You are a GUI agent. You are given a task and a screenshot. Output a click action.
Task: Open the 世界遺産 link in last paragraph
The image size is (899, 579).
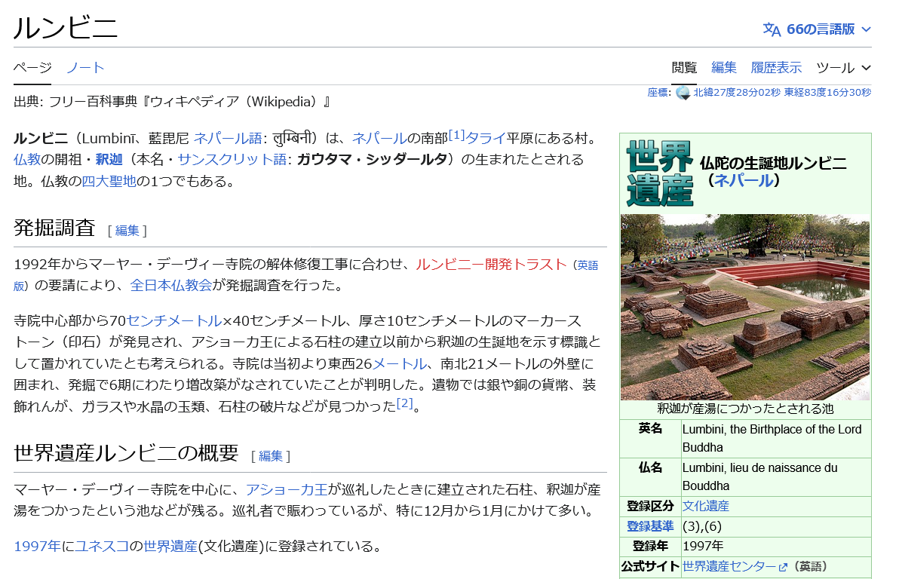click(x=170, y=546)
